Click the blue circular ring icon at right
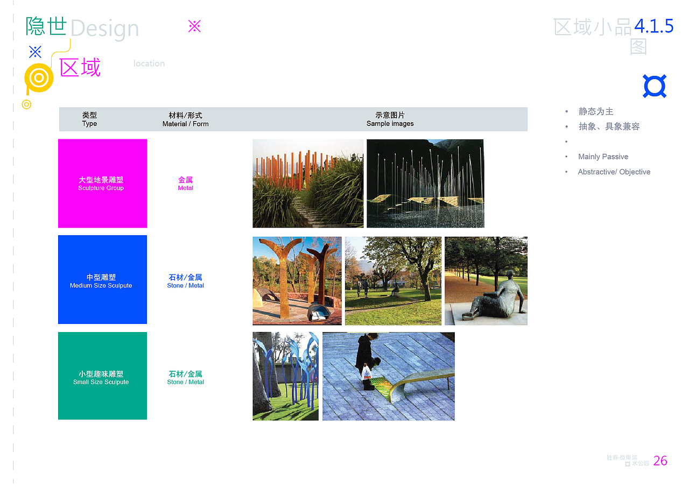This screenshot has width=689, height=487. point(655,86)
